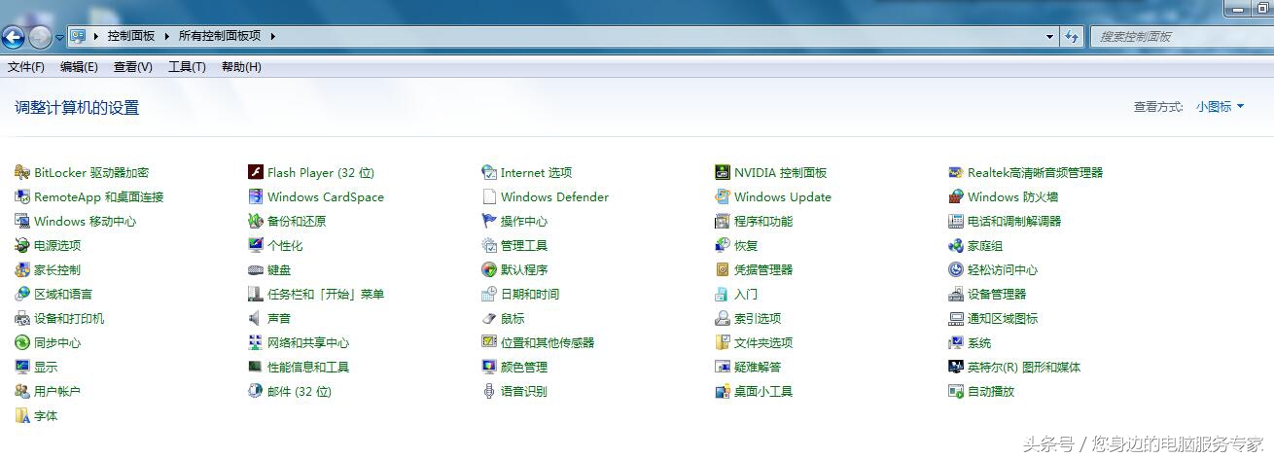Open the 网络和共享中心 icon
This screenshot has height=459, width=1274.
[256, 342]
